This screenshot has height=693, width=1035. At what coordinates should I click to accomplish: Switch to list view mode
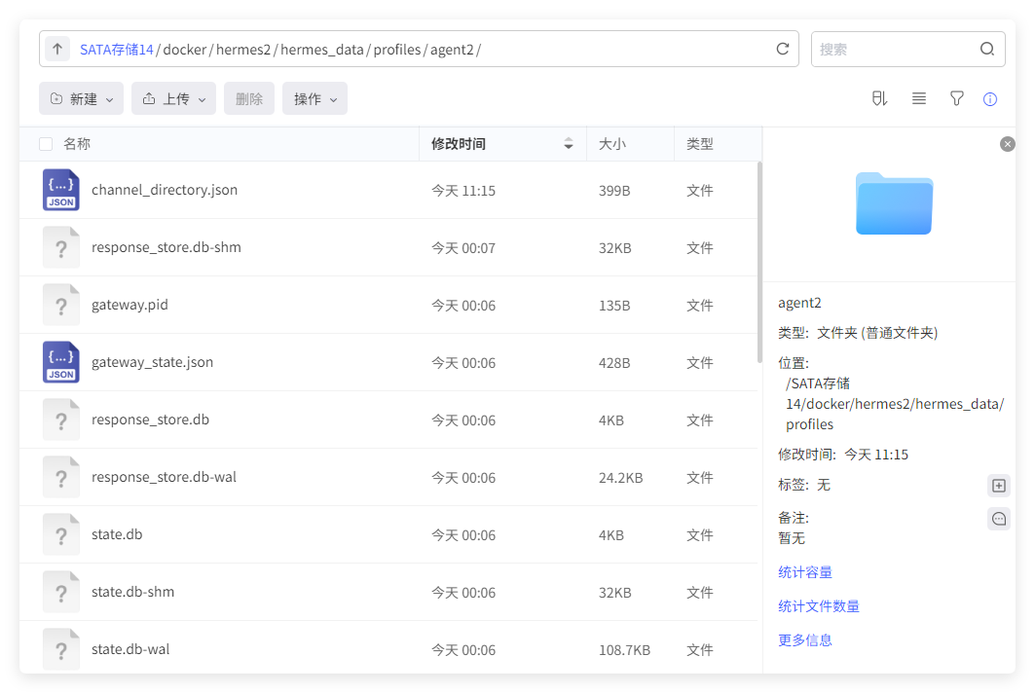919,99
